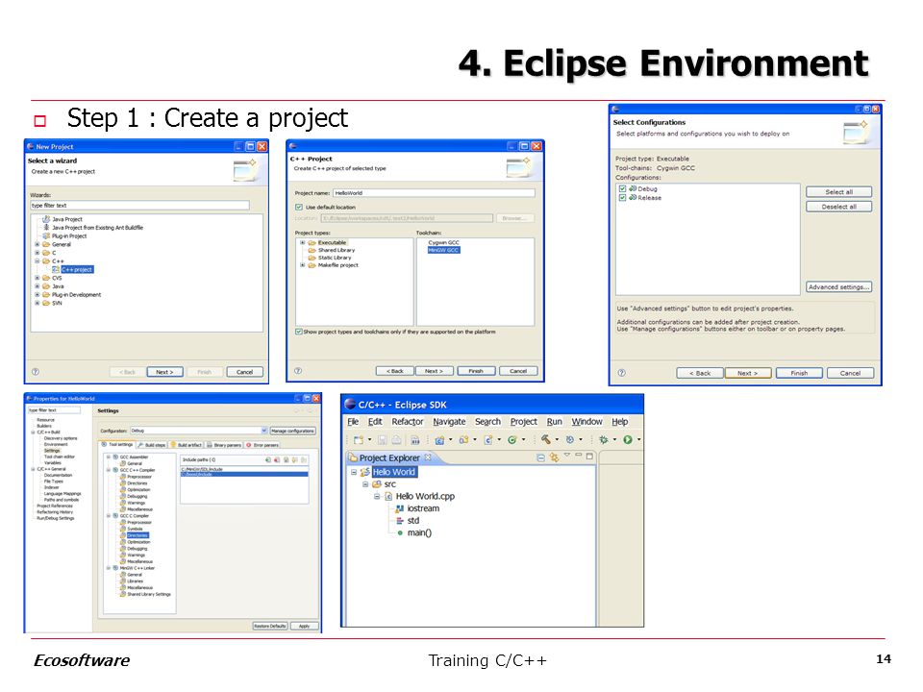Click Finish in the C++ Project dialog

476,371
